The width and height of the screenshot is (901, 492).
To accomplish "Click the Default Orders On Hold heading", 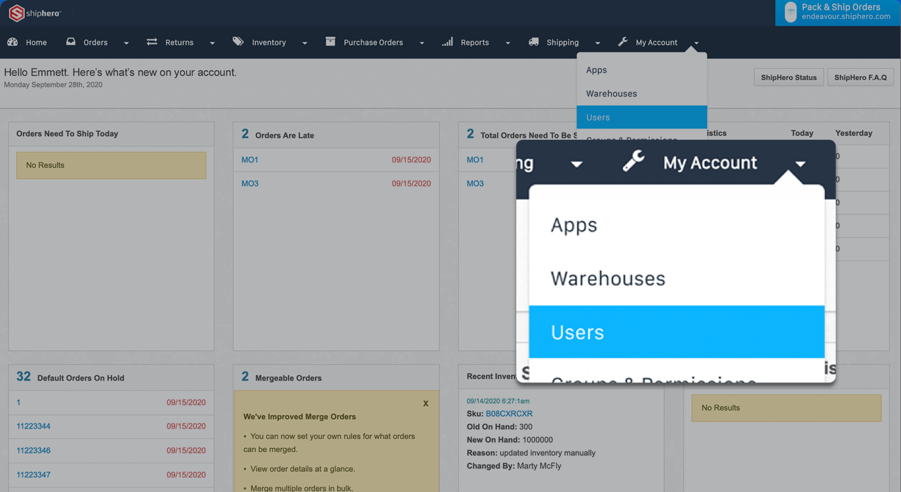I will [81, 379].
